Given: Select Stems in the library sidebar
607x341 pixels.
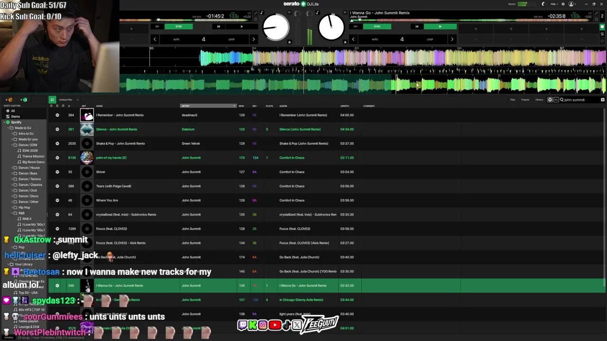Looking at the screenshot, I should 15,117.
